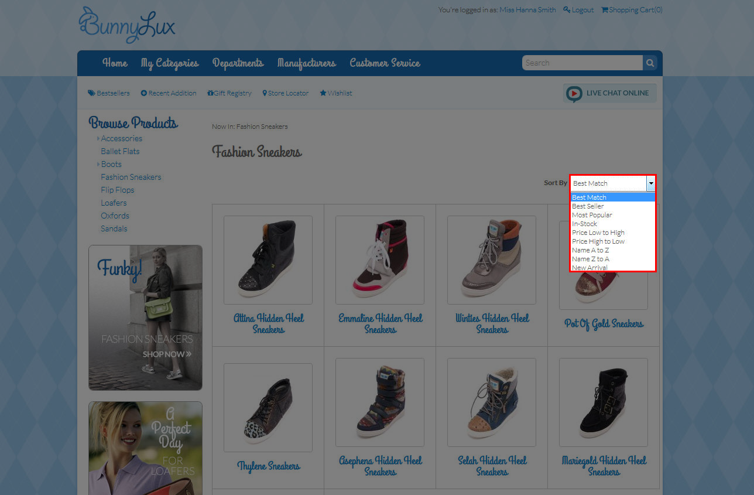
Task: Click the Bestsellers tag icon
Action: [91, 93]
